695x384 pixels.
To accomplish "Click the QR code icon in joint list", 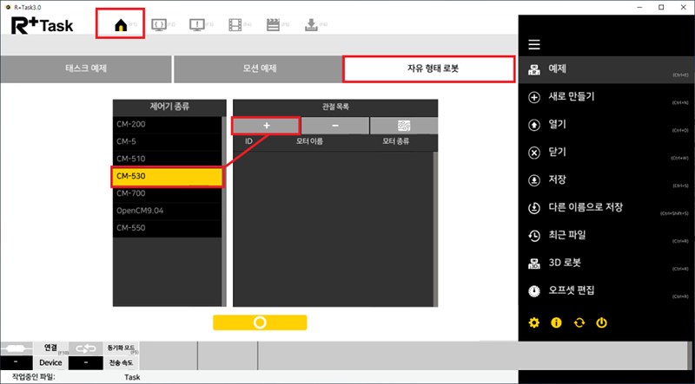I will tap(403, 126).
